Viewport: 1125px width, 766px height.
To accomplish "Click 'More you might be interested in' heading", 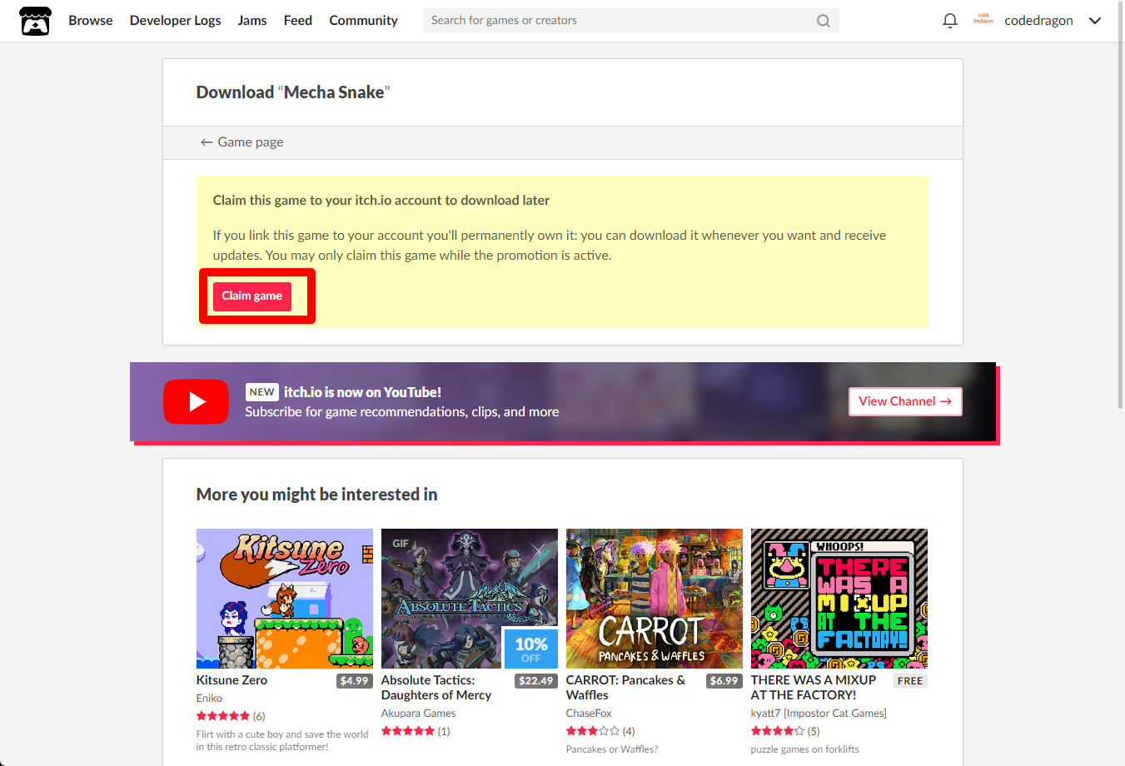I will coord(316,495).
